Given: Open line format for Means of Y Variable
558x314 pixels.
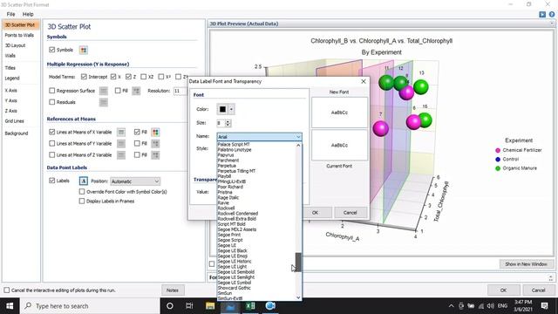Looking at the screenshot, I should 121,143.
